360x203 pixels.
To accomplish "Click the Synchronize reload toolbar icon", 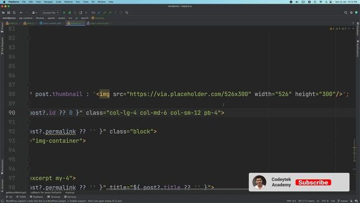I will 14,12.
